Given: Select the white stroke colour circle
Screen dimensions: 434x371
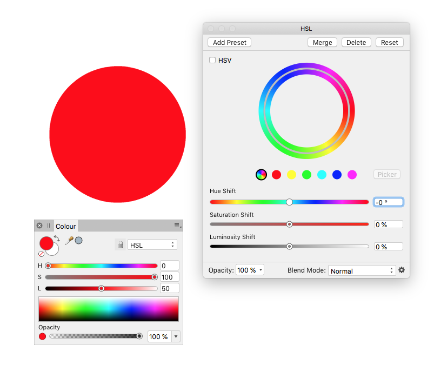Looking at the screenshot, I should click(54, 250).
